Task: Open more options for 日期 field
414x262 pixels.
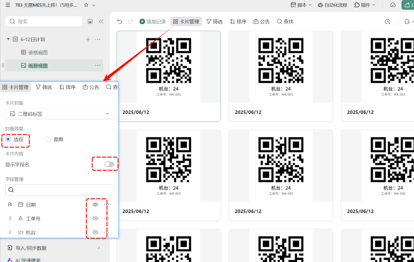Action: 106,205
